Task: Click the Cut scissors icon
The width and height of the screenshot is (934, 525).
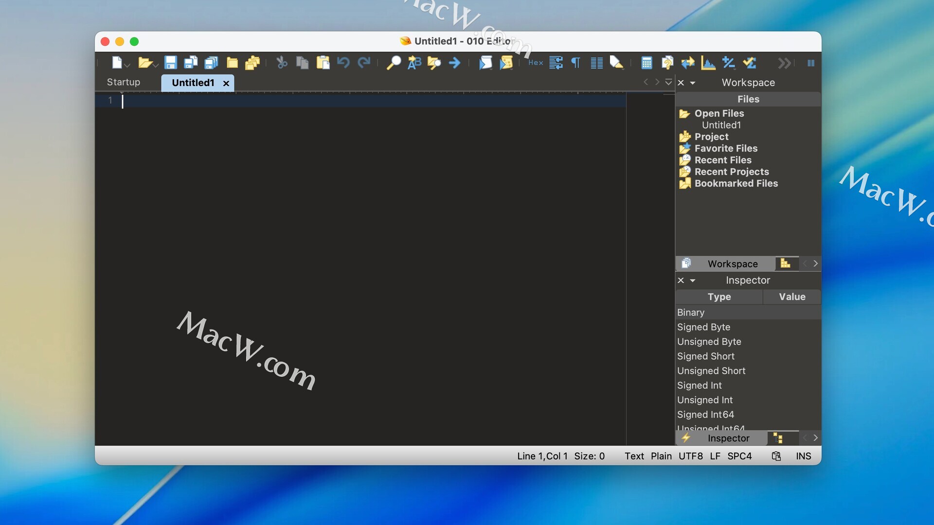Action: (282, 63)
